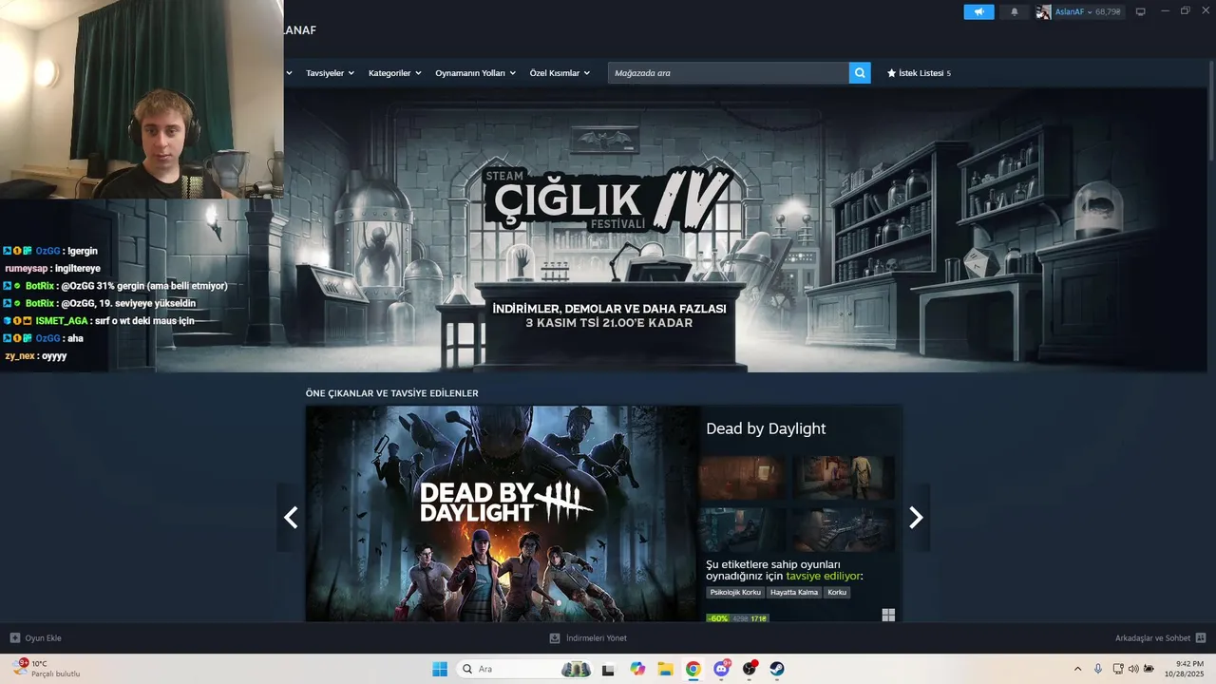Click chat message from rumeysap

(x=52, y=269)
